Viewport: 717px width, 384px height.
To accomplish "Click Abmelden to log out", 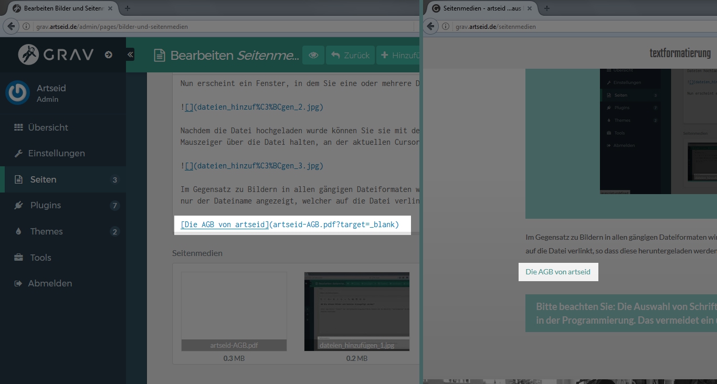I will click(x=50, y=283).
